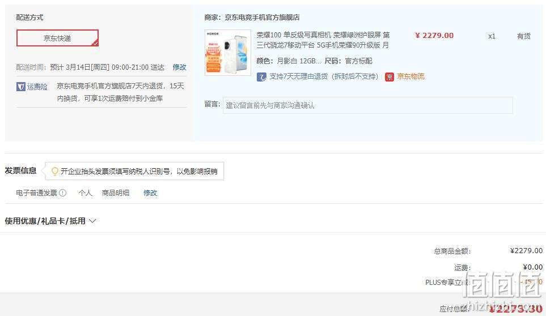Click the product price ¥ 2279.00
This screenshot has height=316, width=546.
[x=434, y=36]
